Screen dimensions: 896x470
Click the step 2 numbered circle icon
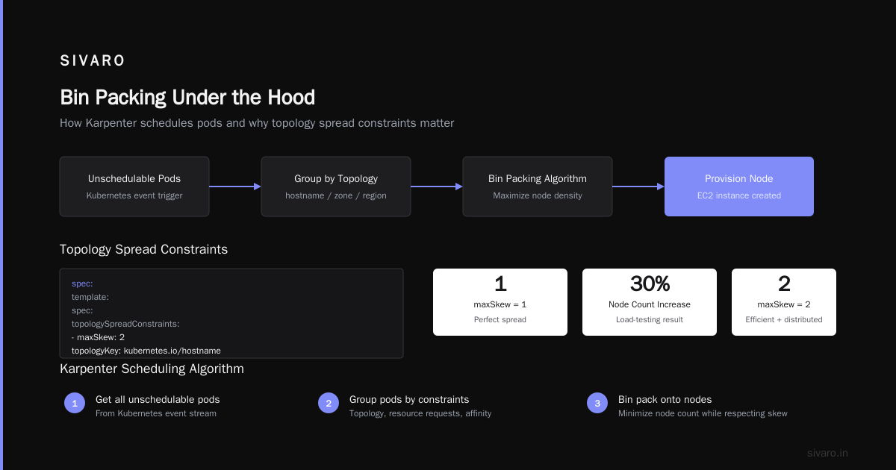pyautogui.click(x=329, y=403)
